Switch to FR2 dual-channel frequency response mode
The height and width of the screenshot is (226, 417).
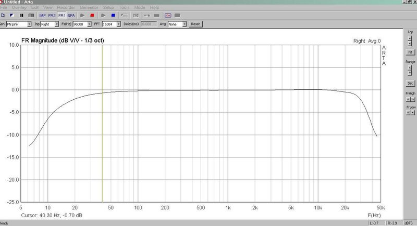(x=52, y=16)
